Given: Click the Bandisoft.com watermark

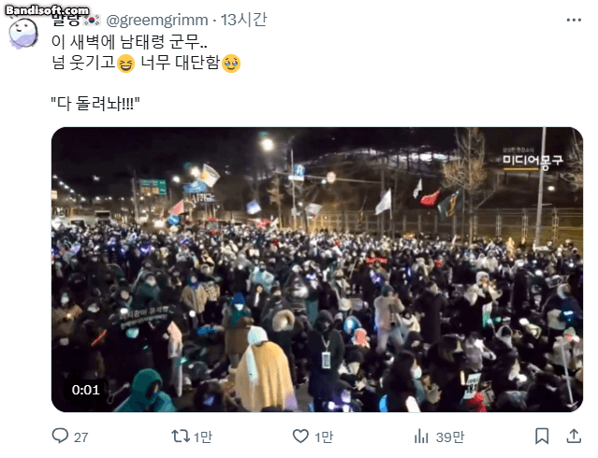Looking at the screenshot, I should click(x=47, y=10).
